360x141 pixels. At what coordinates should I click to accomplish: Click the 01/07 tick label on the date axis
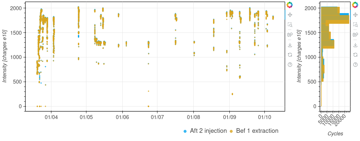pos(157,117)
